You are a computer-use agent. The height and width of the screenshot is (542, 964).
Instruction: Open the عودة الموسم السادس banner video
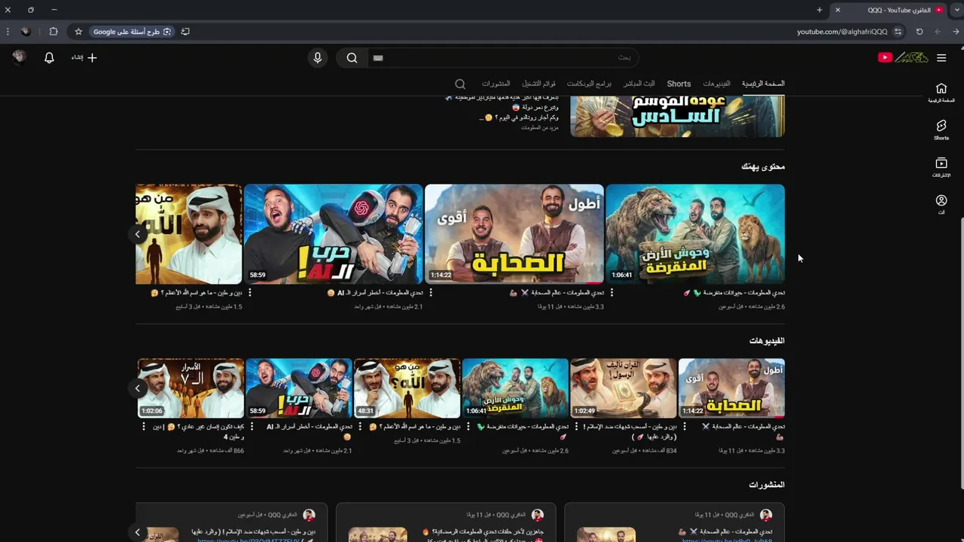tap(677, 117)
